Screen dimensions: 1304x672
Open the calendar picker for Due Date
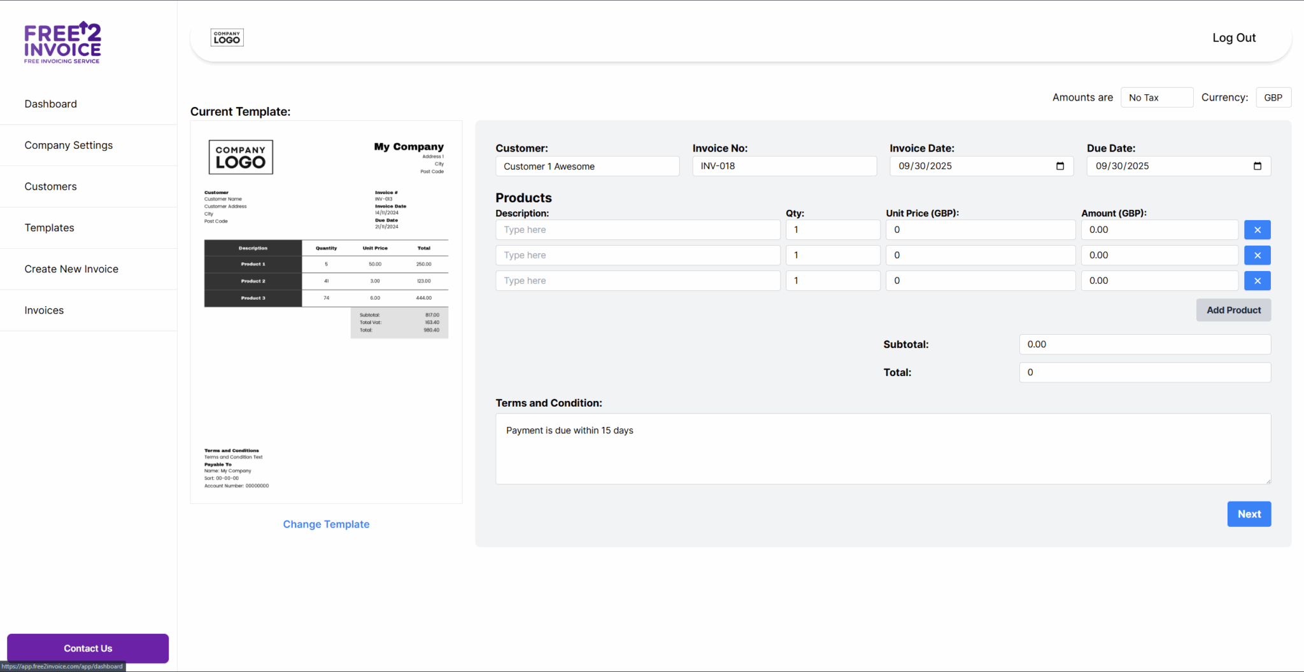[1257, 165]
